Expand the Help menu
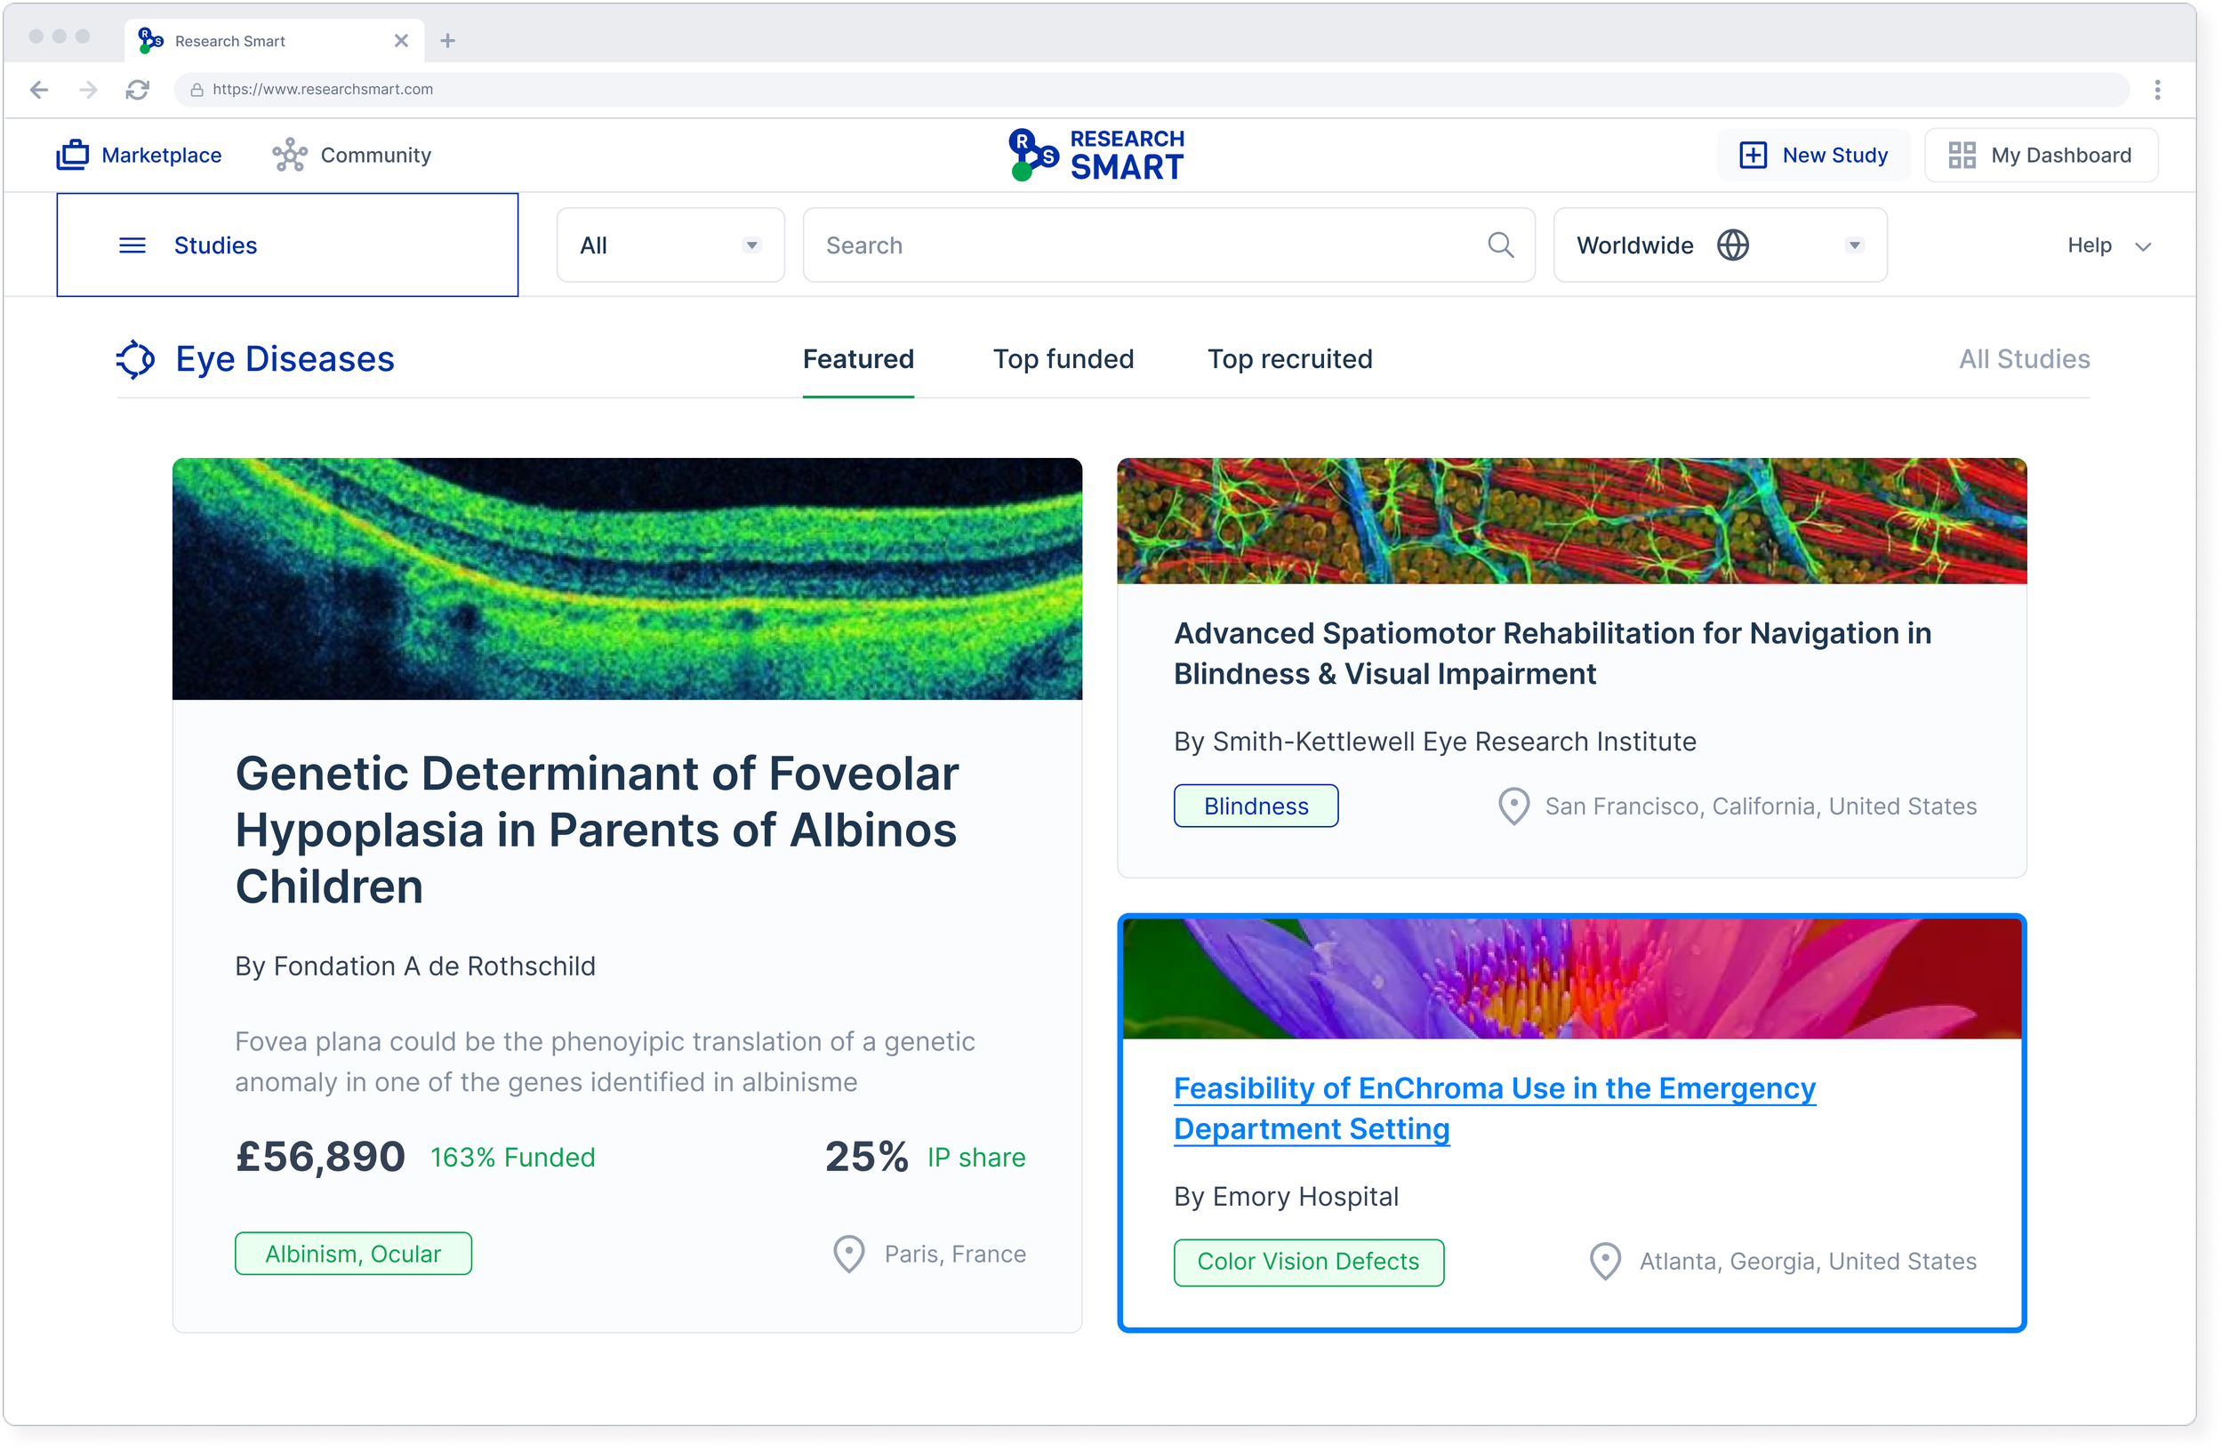 tap(2108, 245)
